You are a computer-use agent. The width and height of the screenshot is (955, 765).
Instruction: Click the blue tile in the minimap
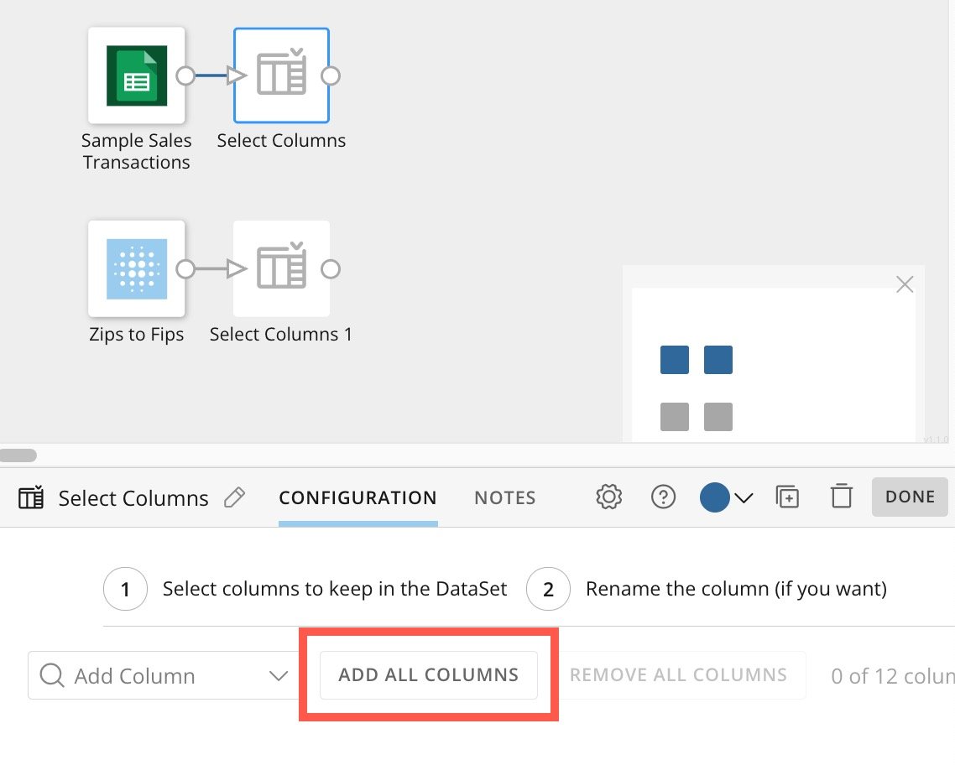pyautogui.click(x=674, y=360)
